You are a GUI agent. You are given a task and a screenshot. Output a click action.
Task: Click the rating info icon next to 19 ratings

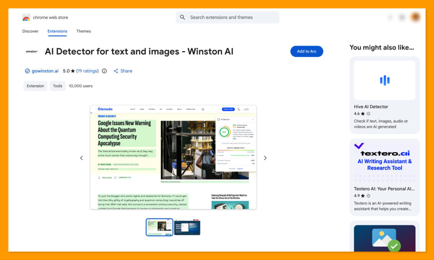click(x=104, y=71)
